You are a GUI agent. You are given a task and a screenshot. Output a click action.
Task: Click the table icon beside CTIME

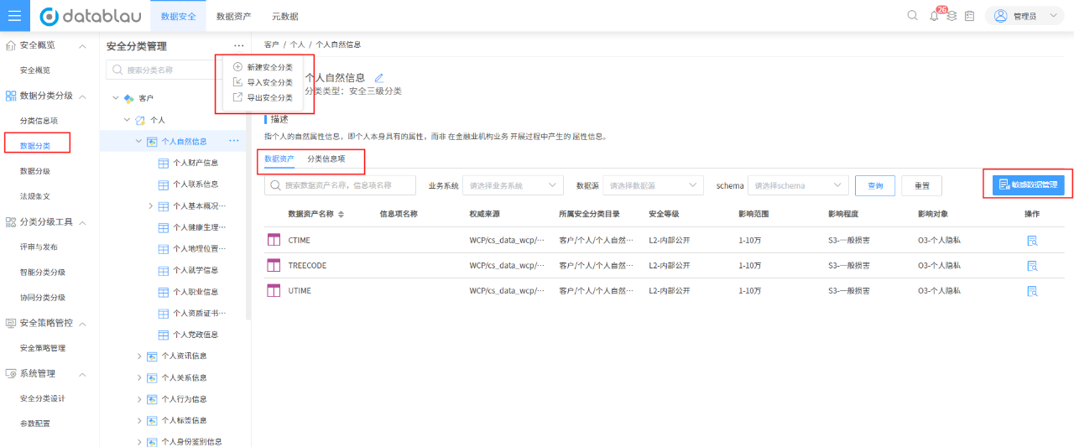[274, 240]
